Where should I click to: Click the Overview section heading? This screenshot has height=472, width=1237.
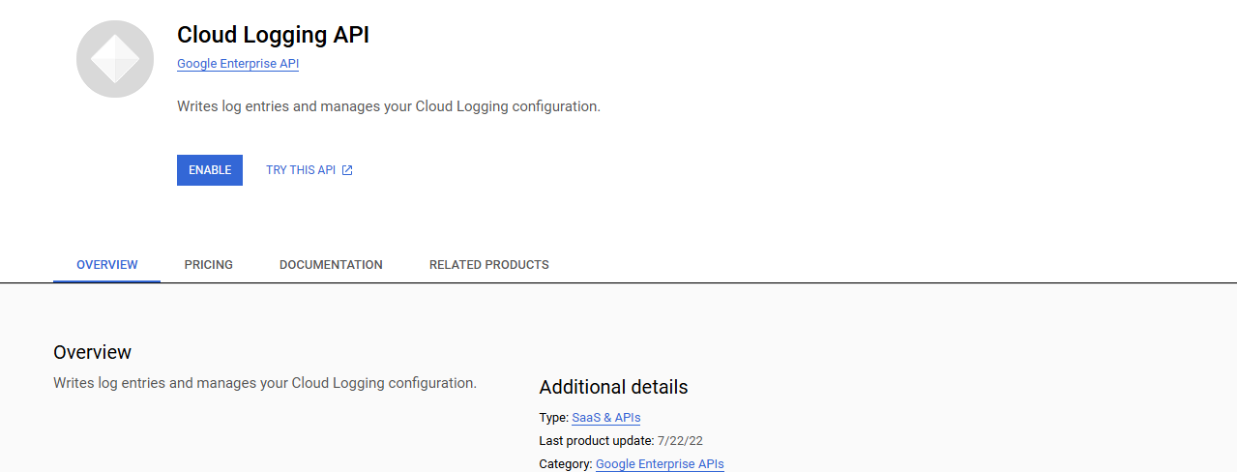92,352
